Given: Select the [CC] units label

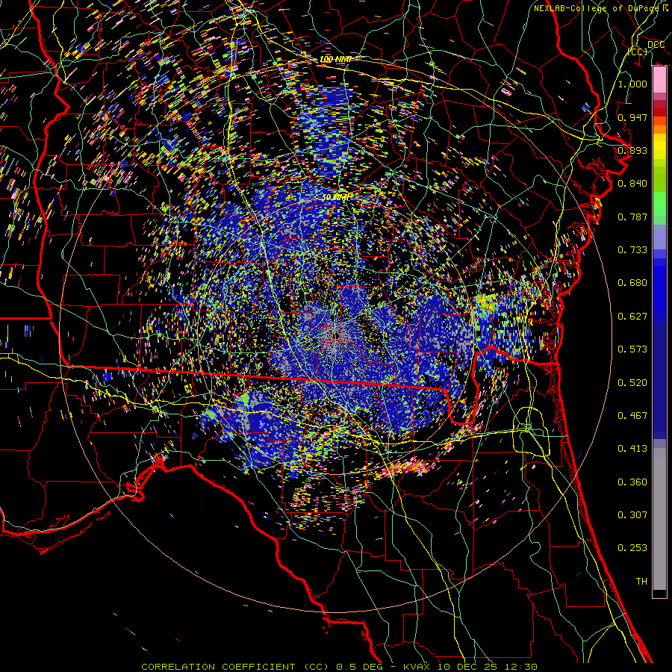Looking at the screenshot, I should coord(638,52).
